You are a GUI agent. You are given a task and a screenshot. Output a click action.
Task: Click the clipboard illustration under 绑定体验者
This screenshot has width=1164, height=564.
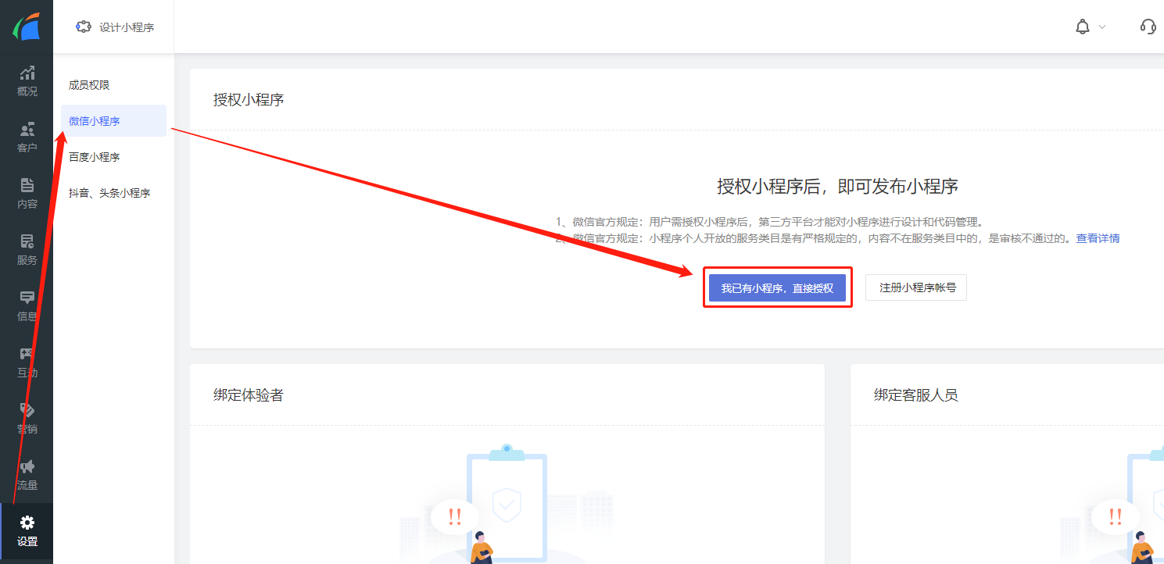point(507,504)
